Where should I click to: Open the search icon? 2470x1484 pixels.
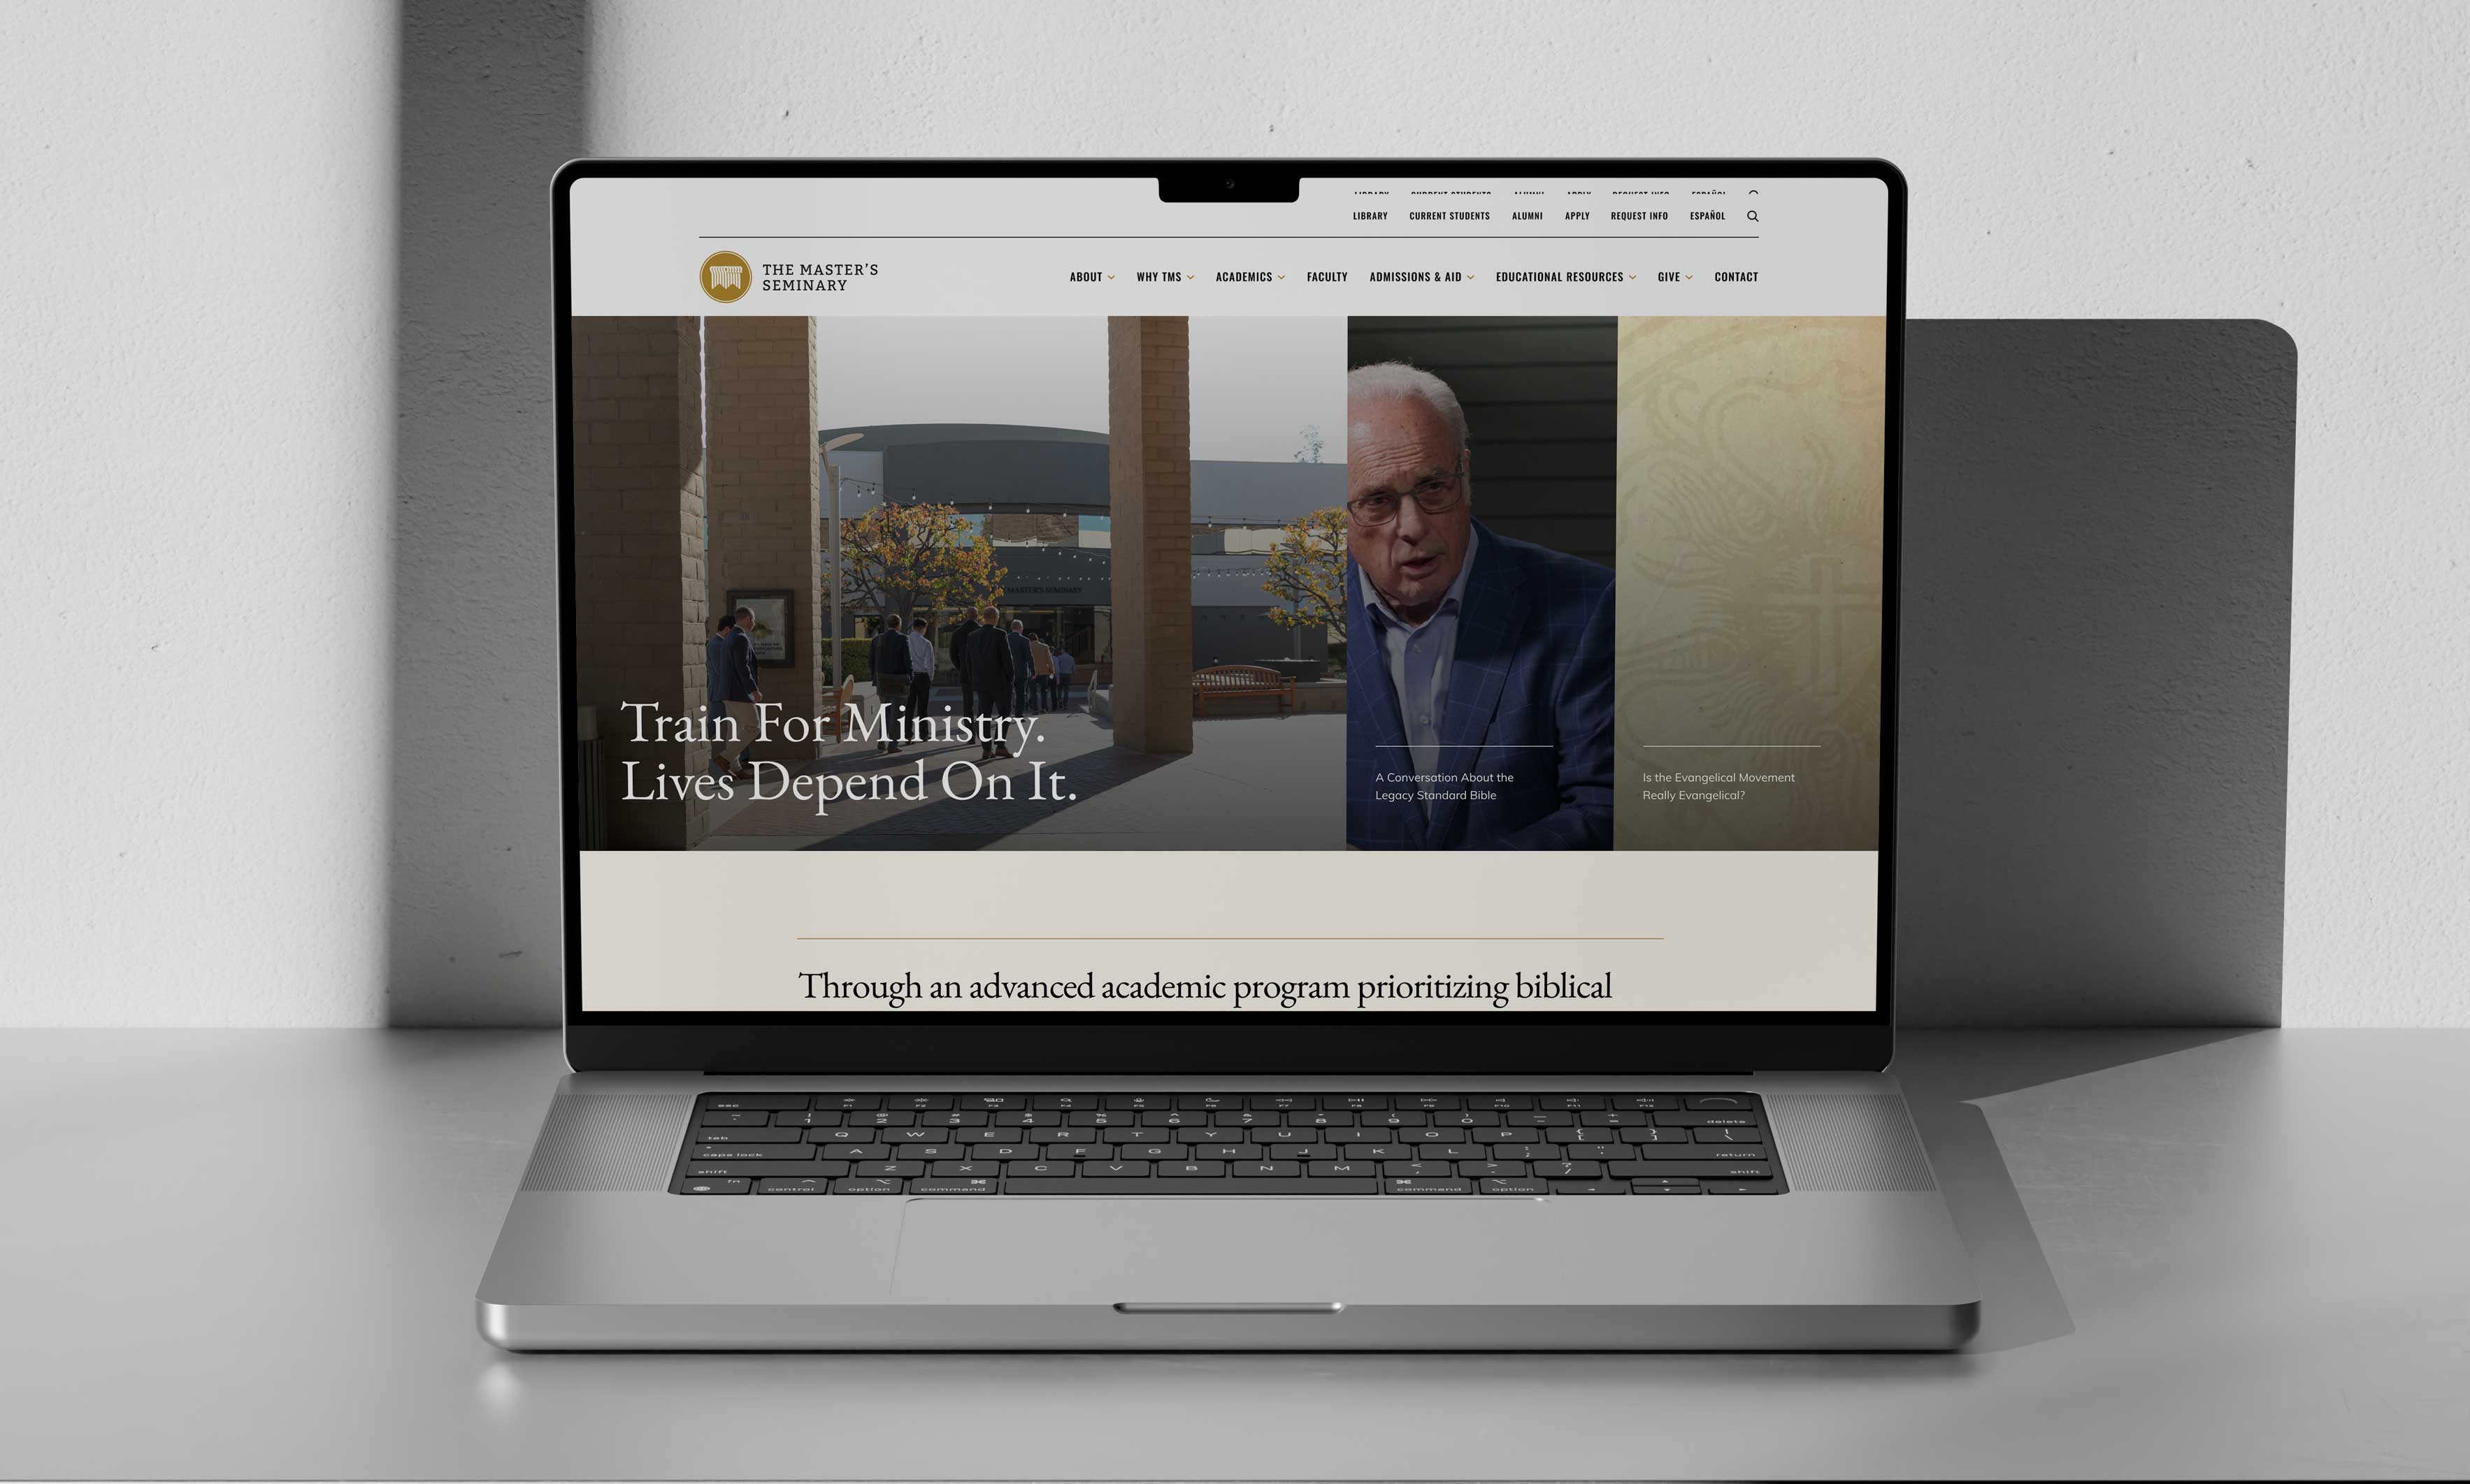pos(1753,217)
